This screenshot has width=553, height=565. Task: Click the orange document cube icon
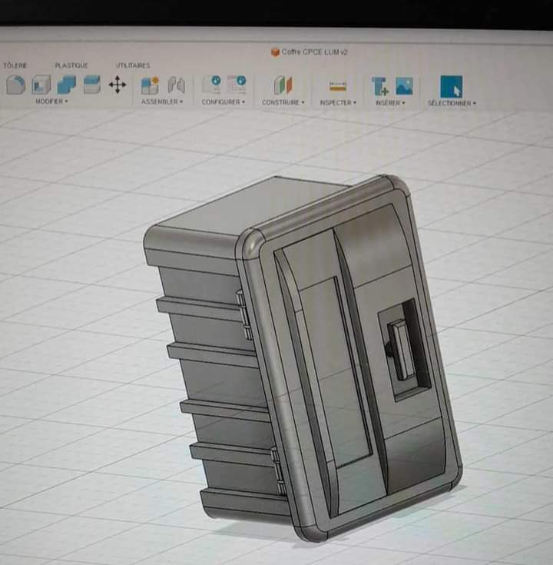click(275, 52)
